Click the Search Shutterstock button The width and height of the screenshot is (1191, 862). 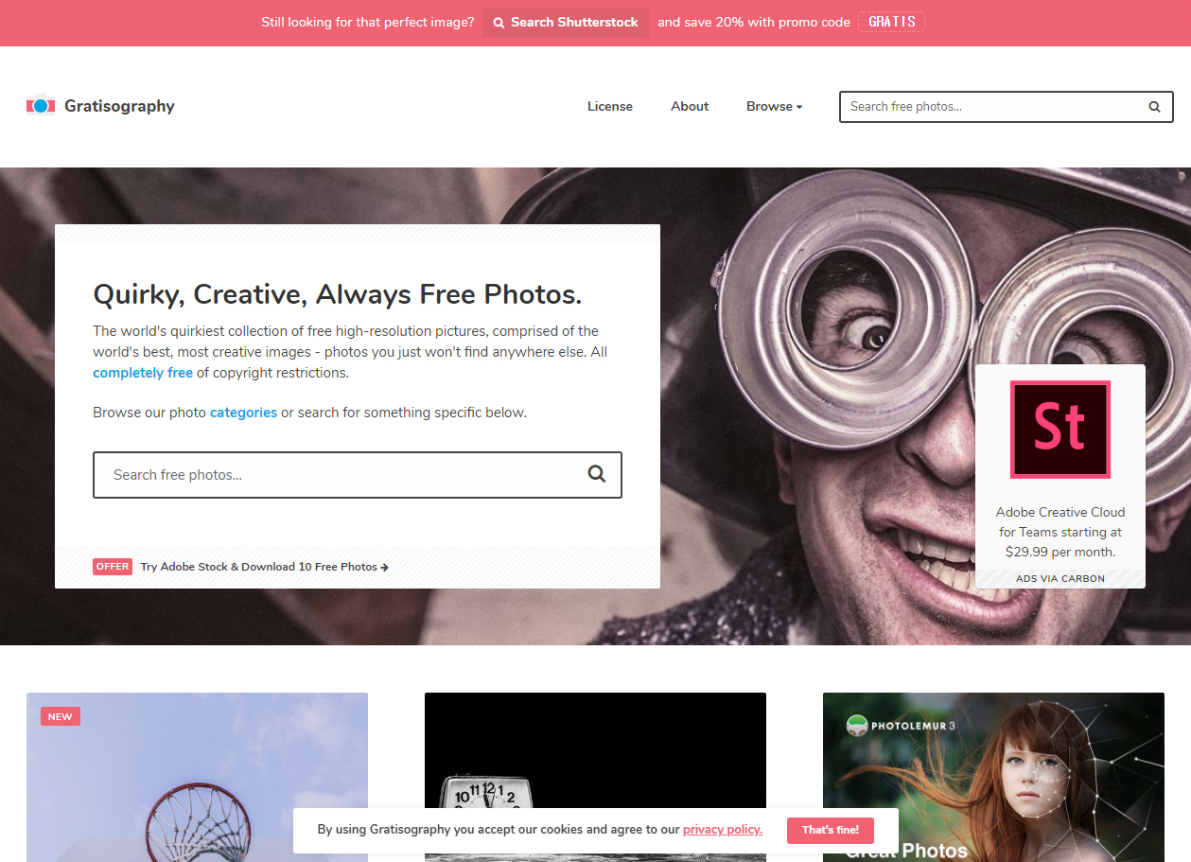[x=566, y=23]
